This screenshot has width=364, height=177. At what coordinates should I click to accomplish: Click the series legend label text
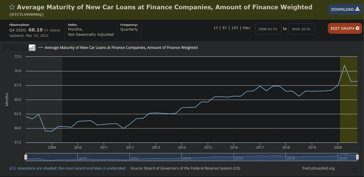(x=121, y=48)
